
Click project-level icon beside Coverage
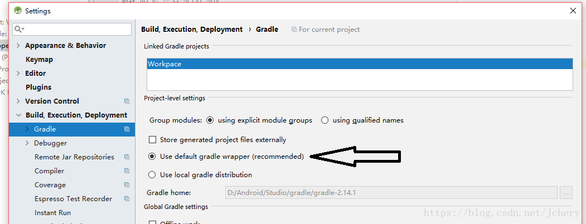(x=127, y=185)
